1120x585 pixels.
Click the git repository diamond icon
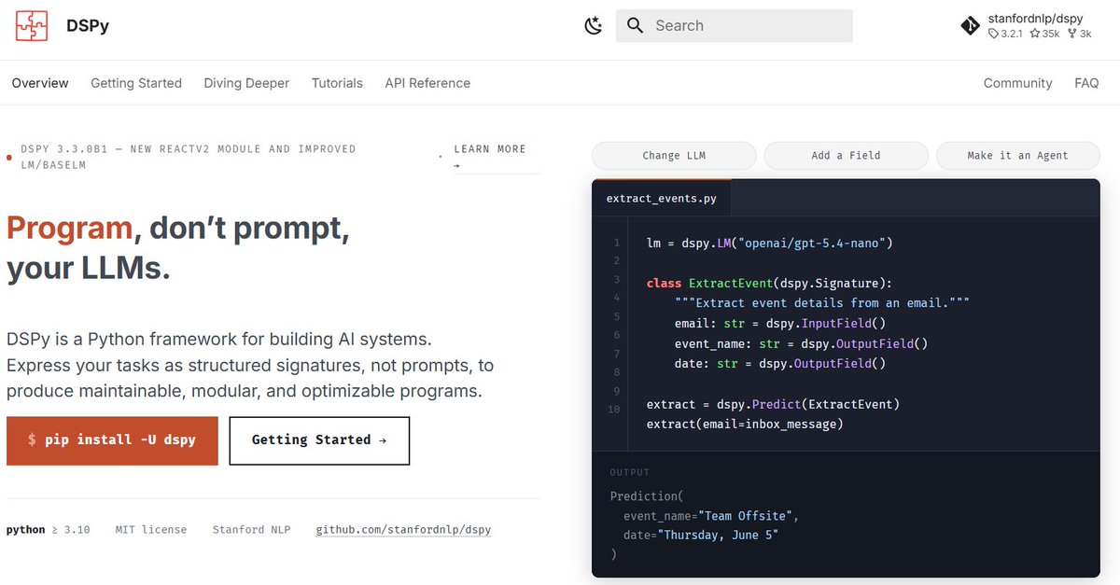click(x=971, y=26)
